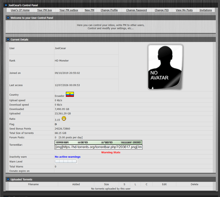The height and width of the screenshot is (197, 220).
Task: Open Your PM outbox
Action: [69, 10]
